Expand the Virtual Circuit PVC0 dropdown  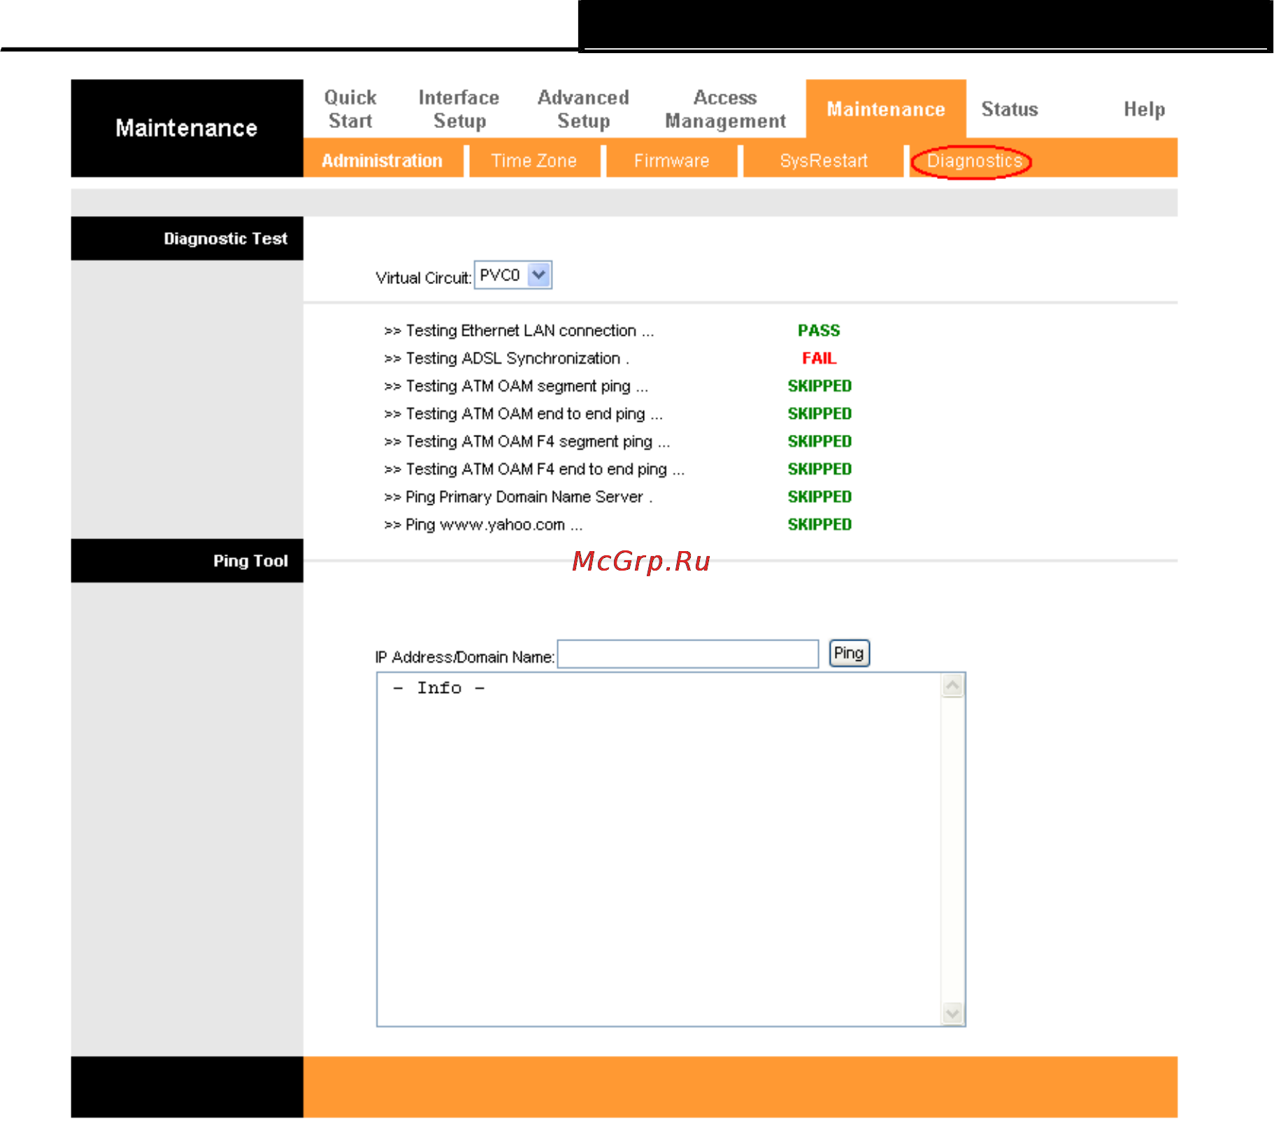(x=513, y=275)
